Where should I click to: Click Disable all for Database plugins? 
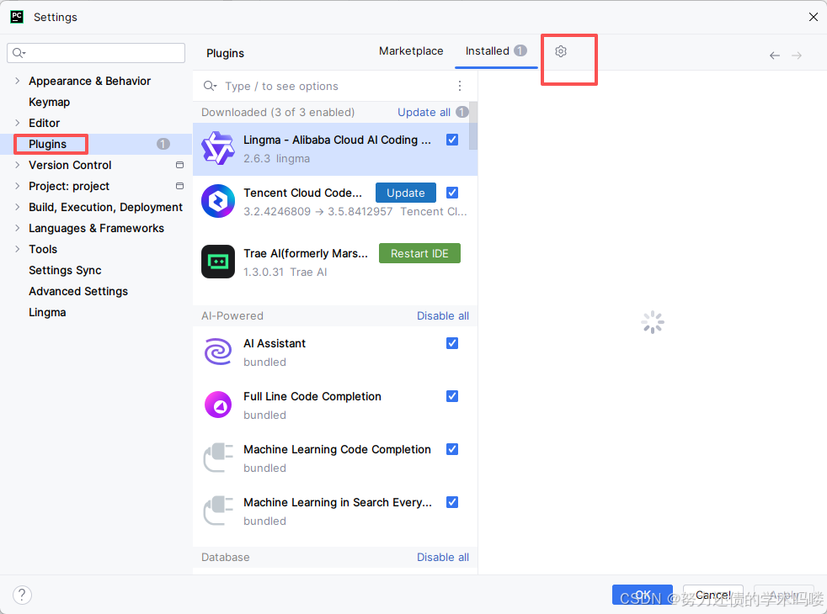pyautogui.click(x=442, y=557)
